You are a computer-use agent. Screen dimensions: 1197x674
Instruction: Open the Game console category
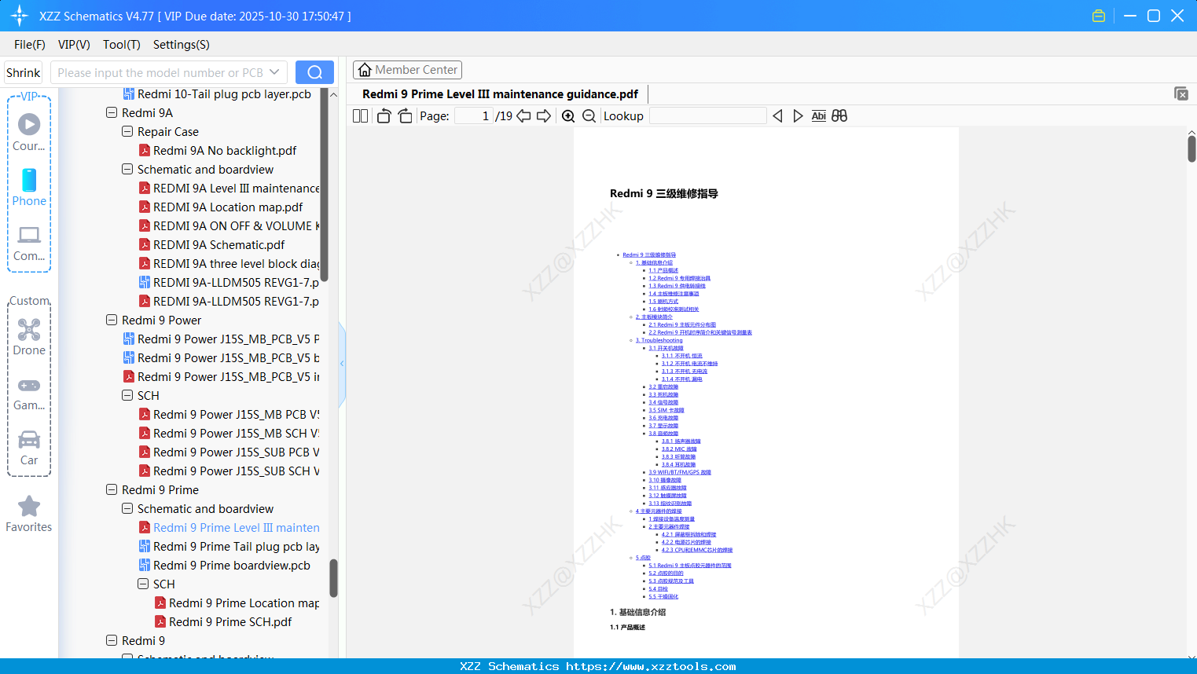29,385
